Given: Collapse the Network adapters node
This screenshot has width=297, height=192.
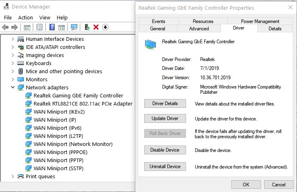Looking at the screenshot, I should coord(13,87).
